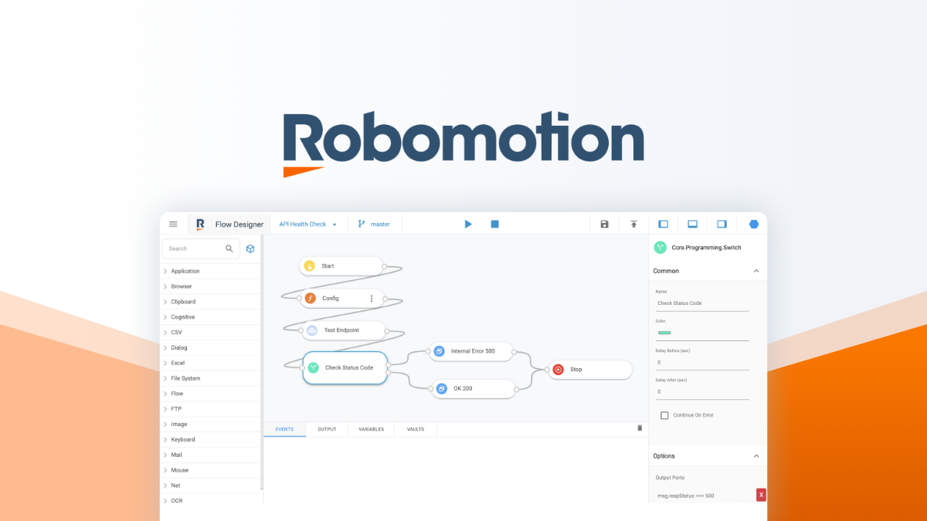Clear events with trash icon
The height and width of the screenshot is (521, 927).
(x=640, y=428)
